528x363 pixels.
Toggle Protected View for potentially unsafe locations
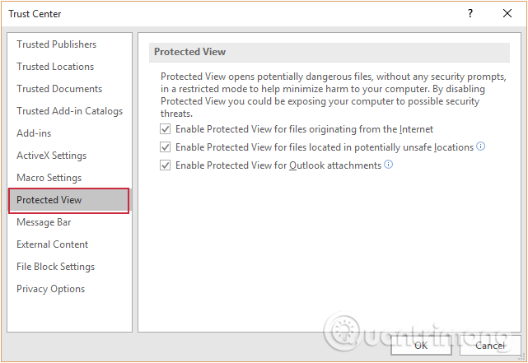tap(165, 147)
